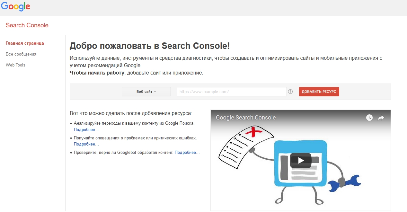Click the Watch later clock icon
This screenshot has height=212, width=407.
[369, 118]
